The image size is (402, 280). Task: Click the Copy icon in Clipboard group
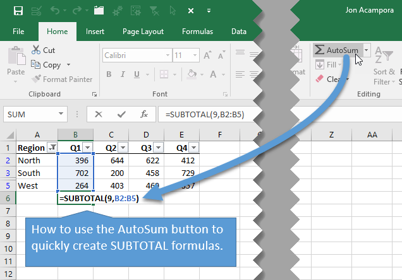tap(35, 64)
